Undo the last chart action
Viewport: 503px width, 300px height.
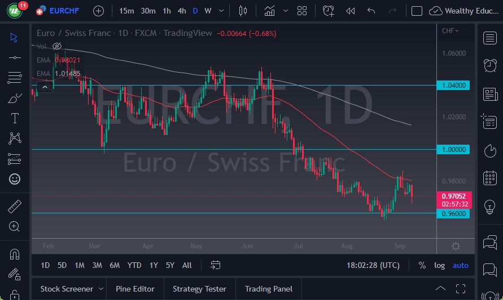click(x=371, y=11)
